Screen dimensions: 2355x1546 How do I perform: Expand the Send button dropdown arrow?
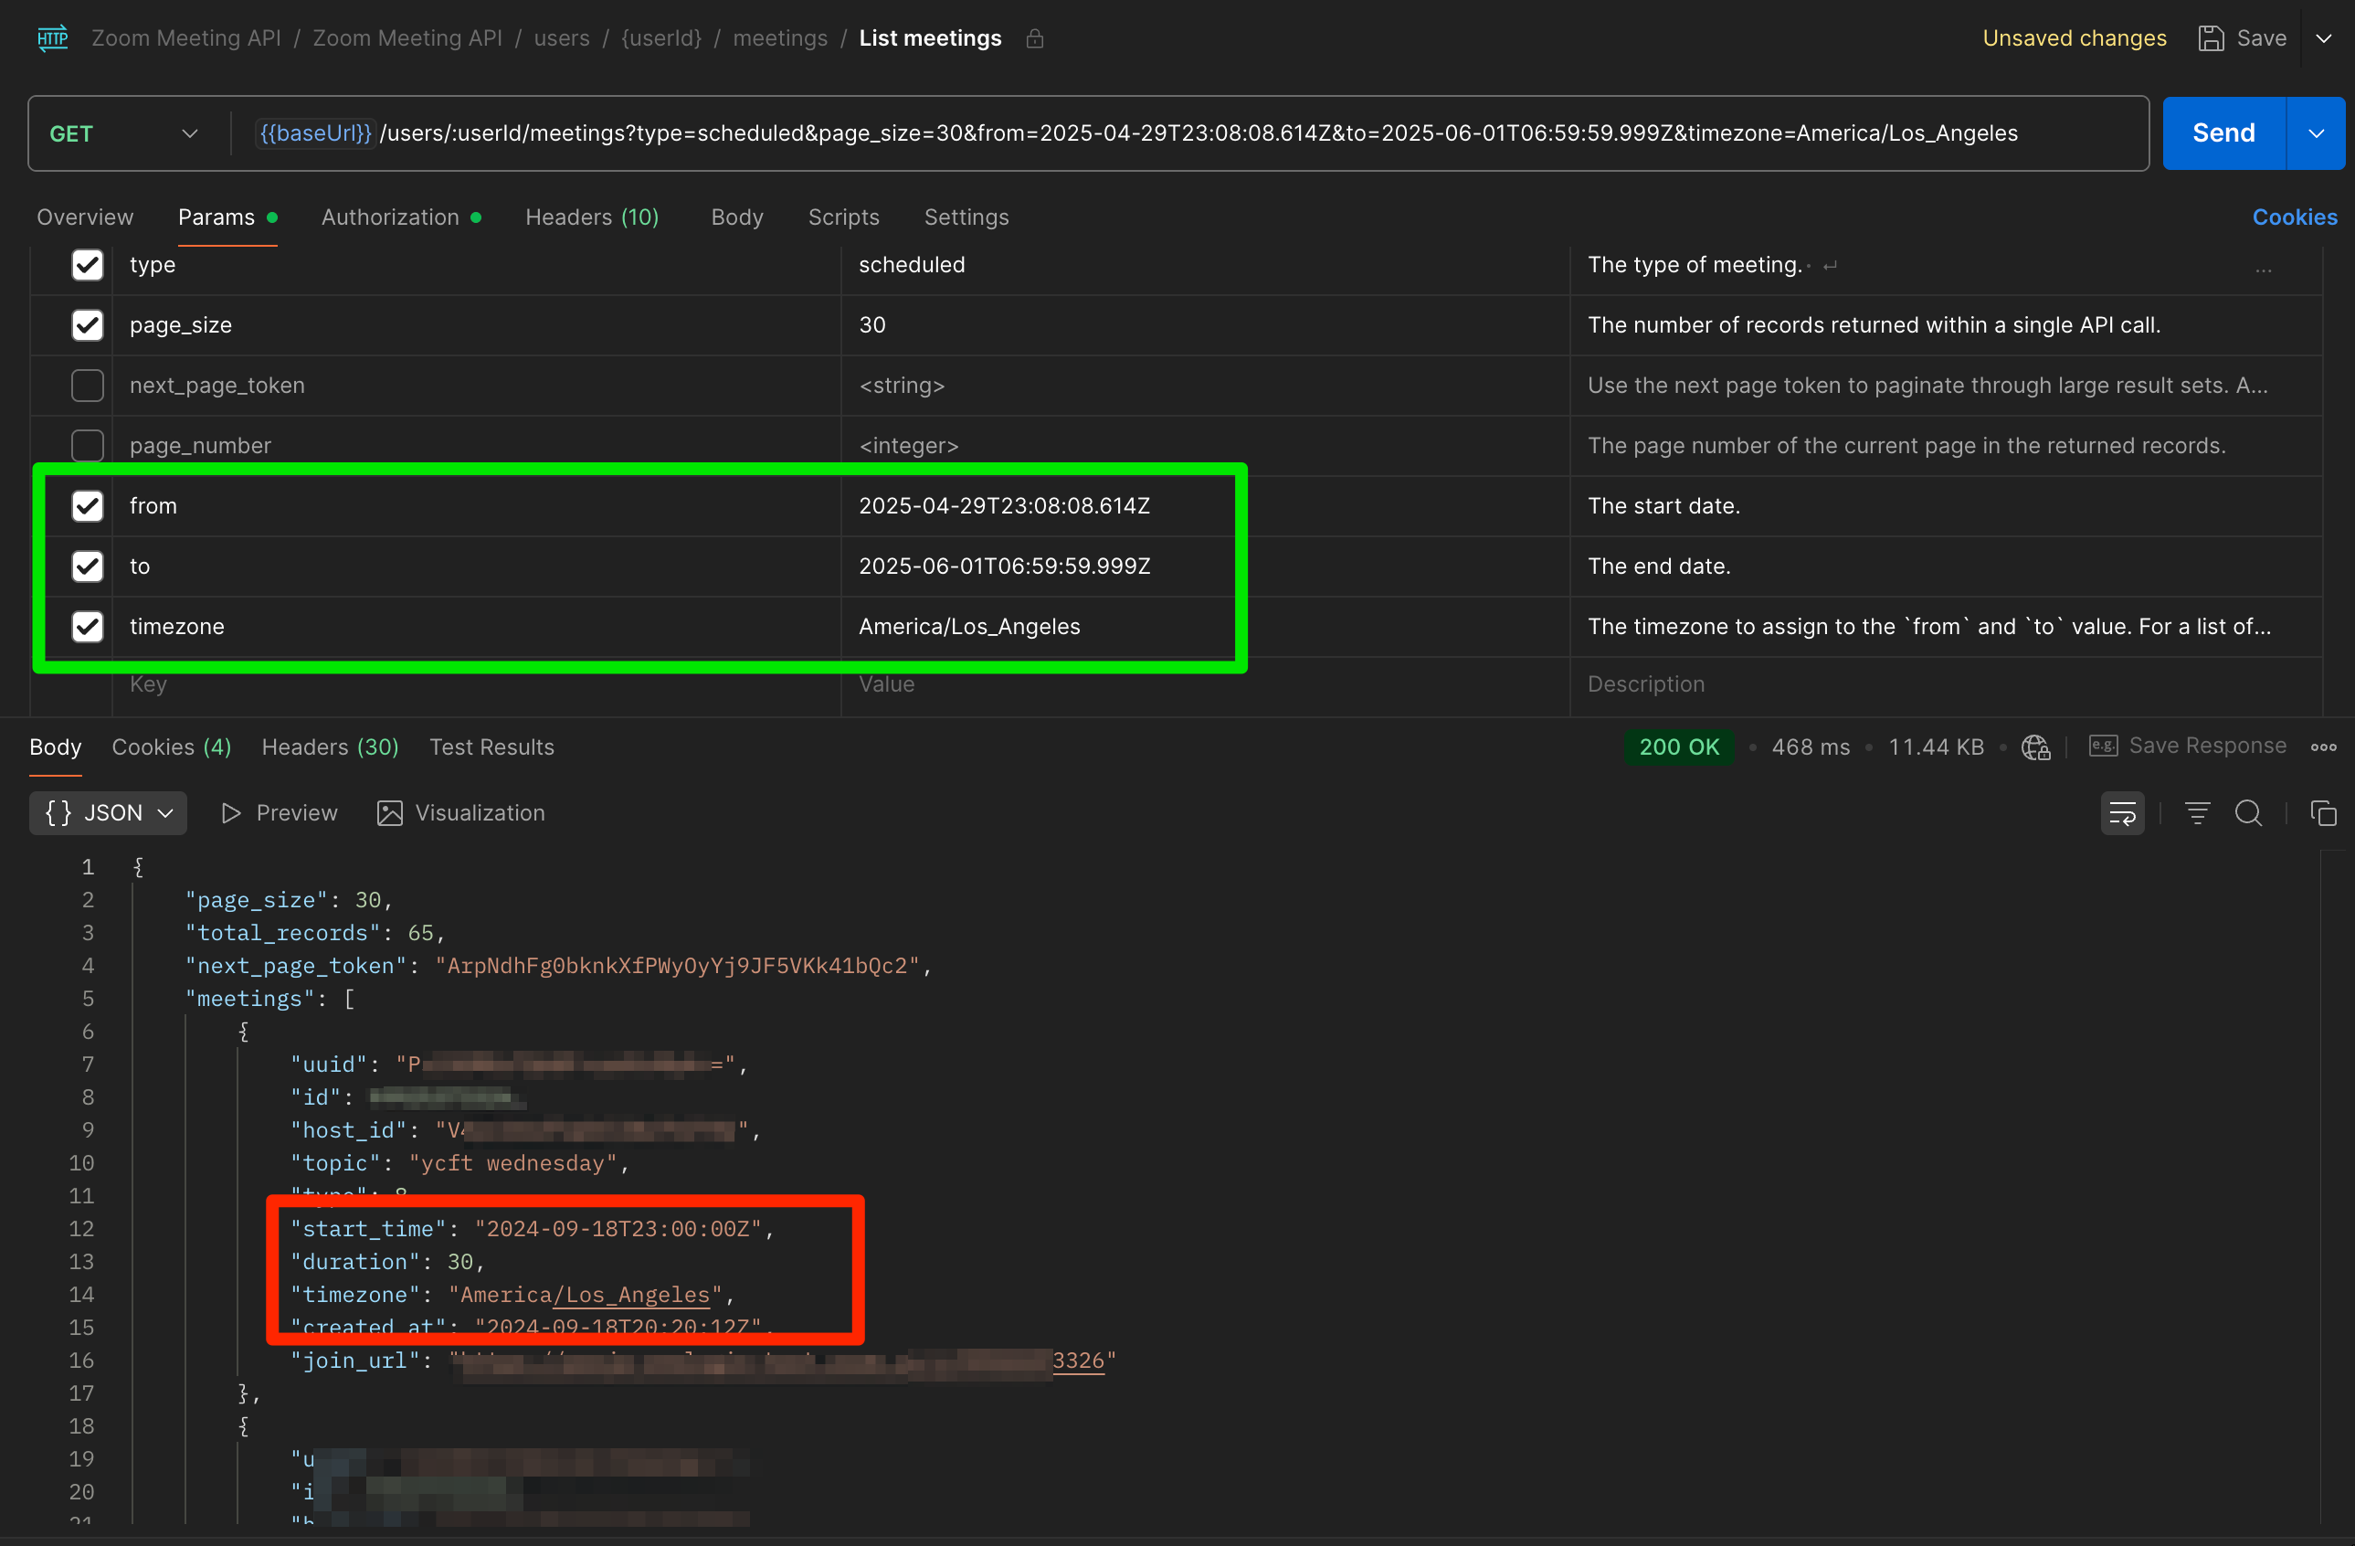tap(2316, 133)
